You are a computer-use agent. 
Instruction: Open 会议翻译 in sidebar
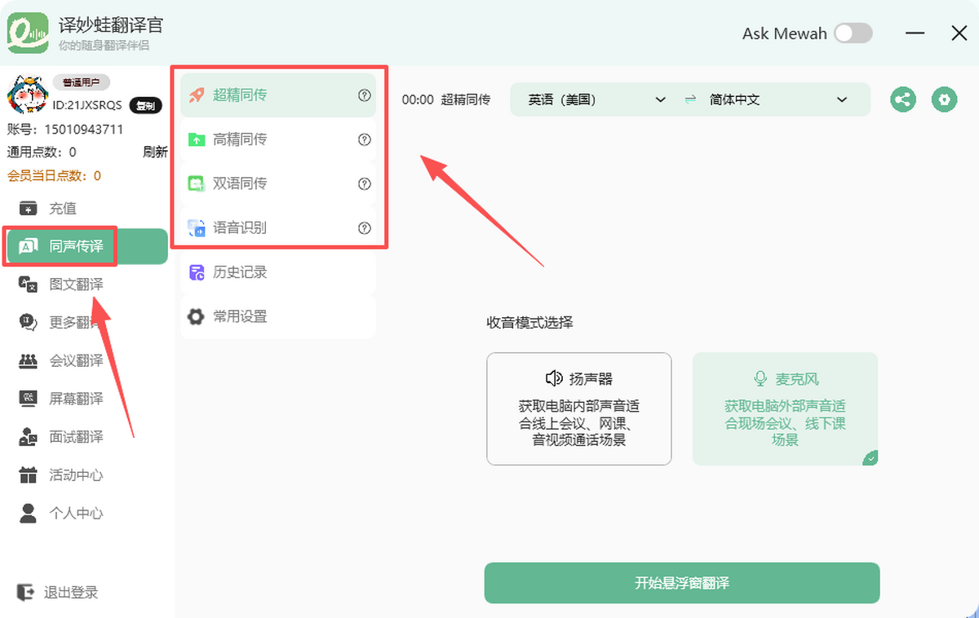[x=76, y=360]
